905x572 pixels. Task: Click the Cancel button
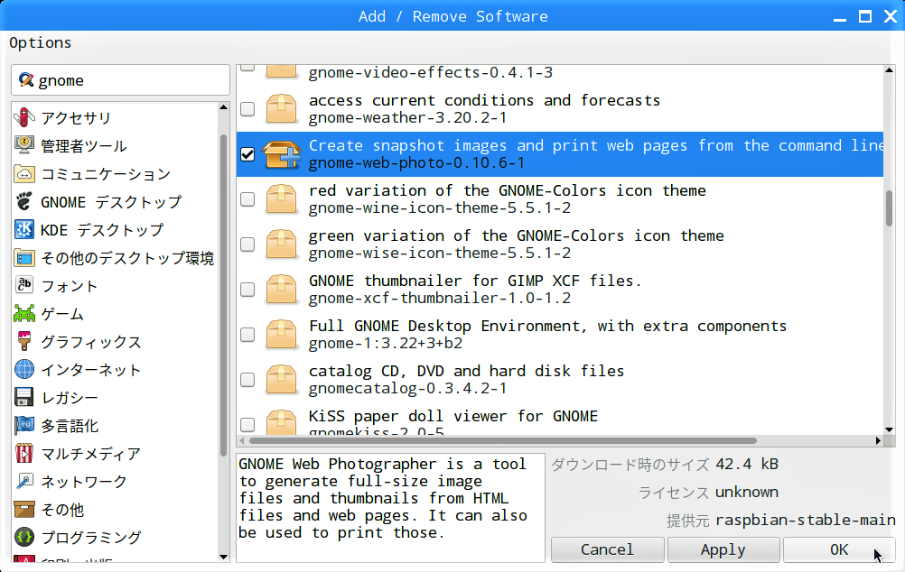[x=607, y=549]
